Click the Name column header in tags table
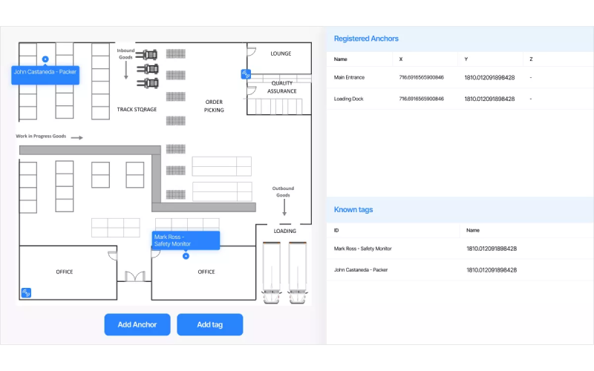The height and width of the screenshot is (371, 594). (x=473, y=230)
